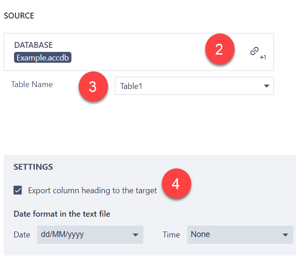Open the Time dropdown showing None

tap(235, 235)
